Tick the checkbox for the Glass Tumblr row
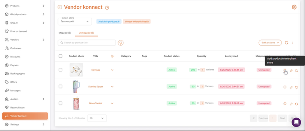Image resolution: width=305 pixels, height=131 pixels. pyautogui.click(x=61, y=103)
